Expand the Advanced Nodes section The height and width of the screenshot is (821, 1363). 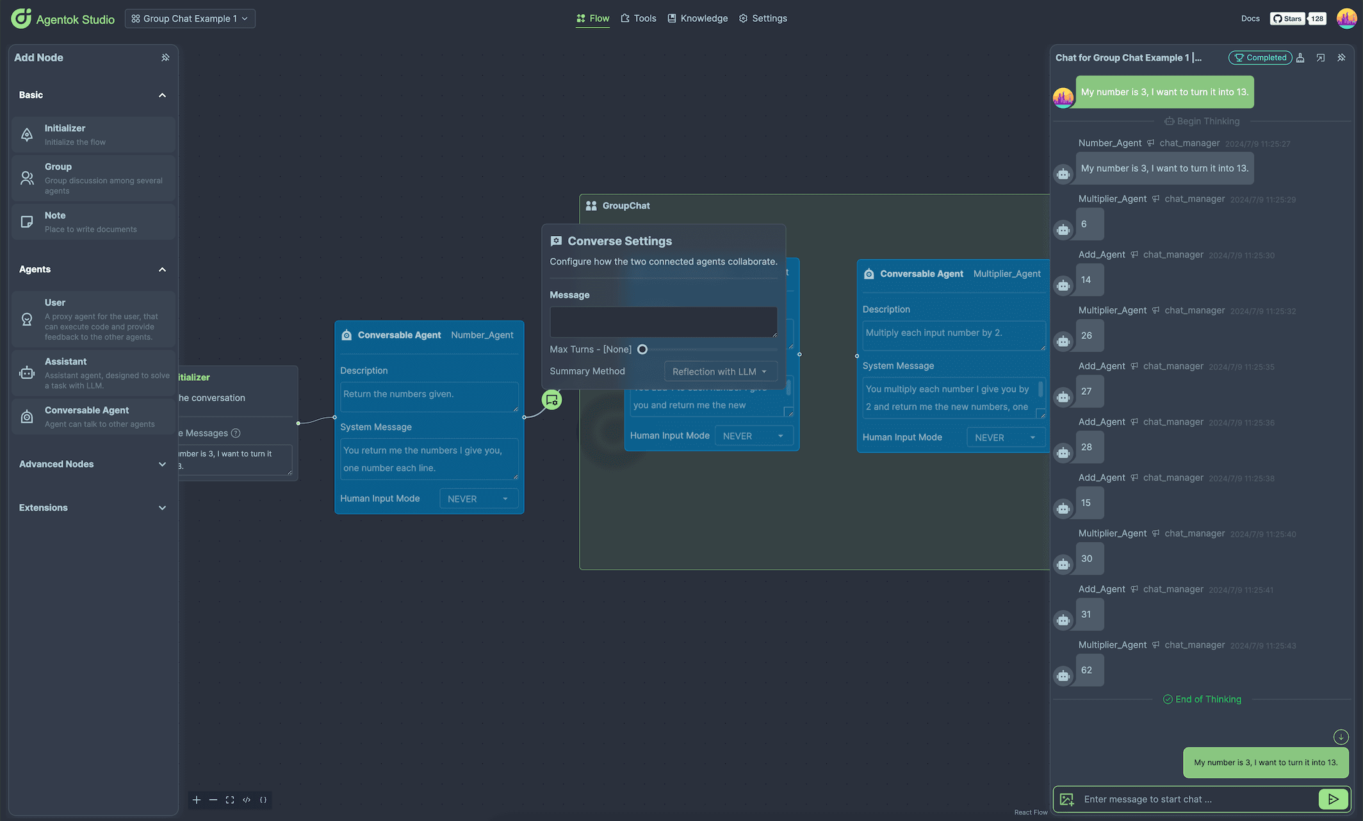click(162, 464)
